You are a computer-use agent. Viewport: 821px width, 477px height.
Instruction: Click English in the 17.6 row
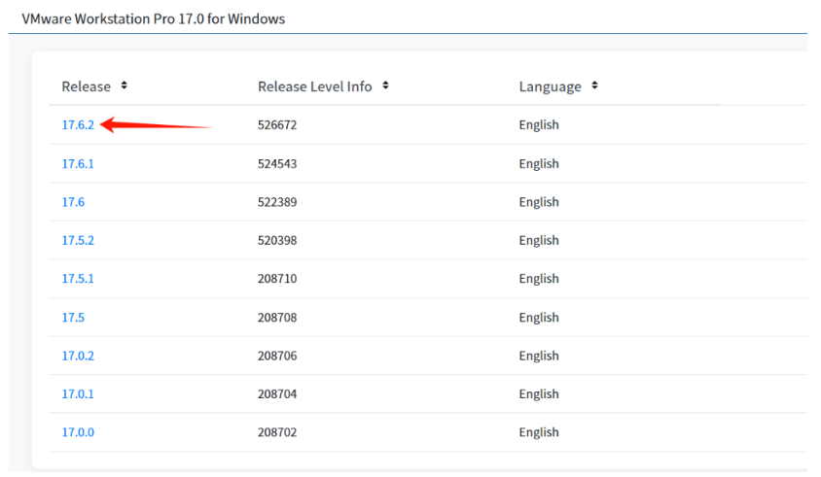coord(539,202)
